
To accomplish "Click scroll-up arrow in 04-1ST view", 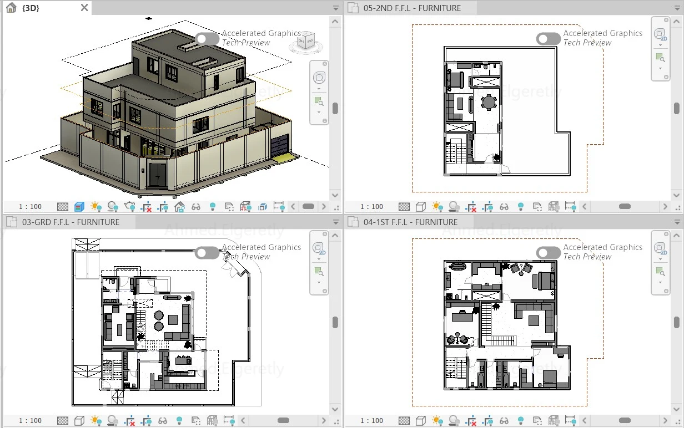I will (x=677, y=237).
